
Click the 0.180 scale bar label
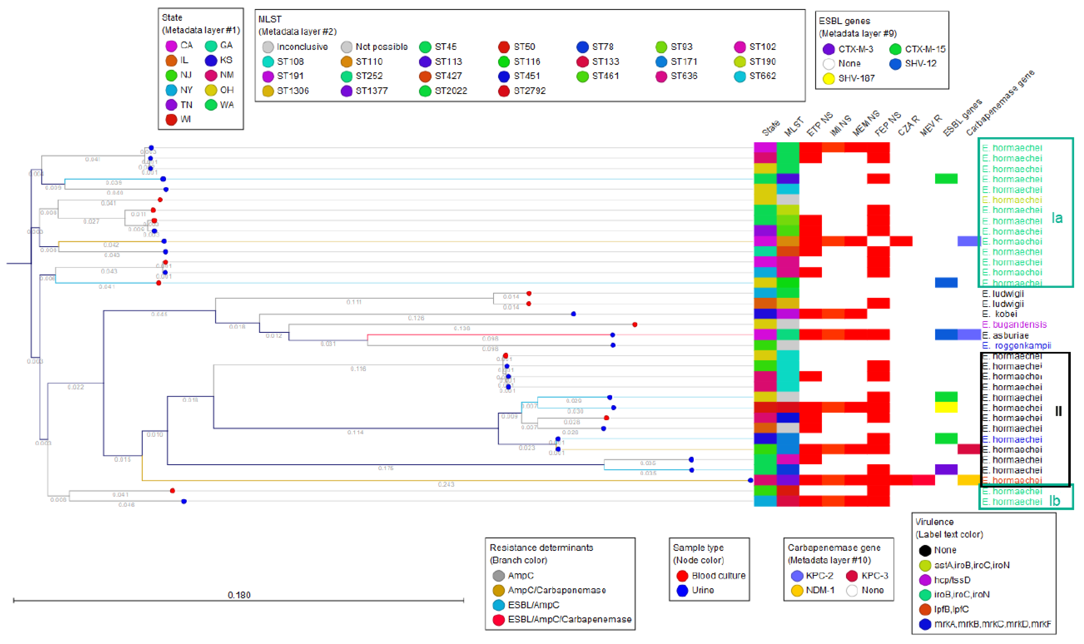[x=239, y=595]
